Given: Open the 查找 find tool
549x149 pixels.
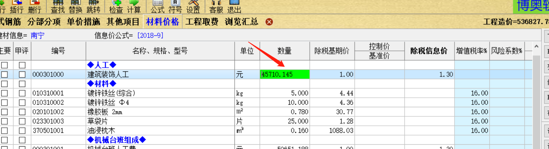Looking at the screenshot, I should (x=58, y=7).
